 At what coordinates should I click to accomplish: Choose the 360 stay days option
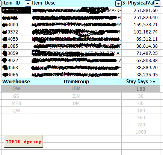pos(141,118)
